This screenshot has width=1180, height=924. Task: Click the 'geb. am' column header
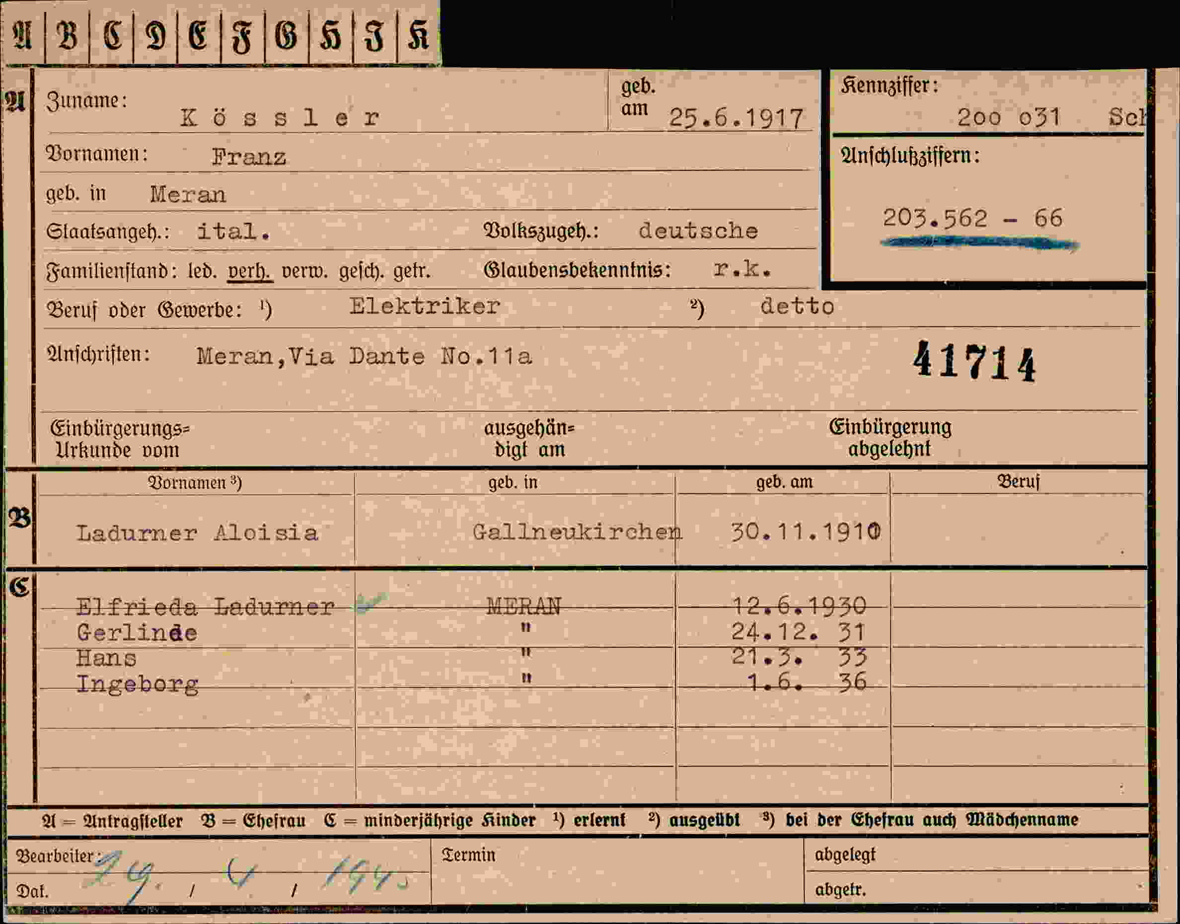(784, 481)
